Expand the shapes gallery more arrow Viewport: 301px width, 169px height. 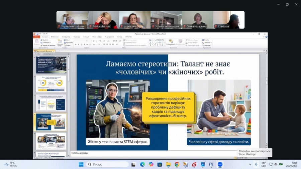pyautogui.click(x=165, y=45)
